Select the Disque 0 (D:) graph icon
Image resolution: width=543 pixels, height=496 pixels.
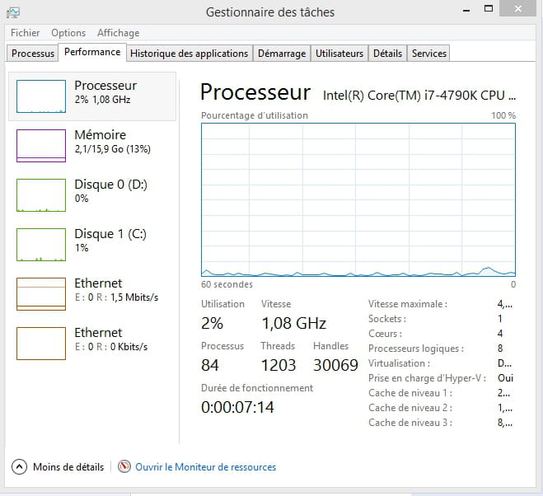pos(40,195)
